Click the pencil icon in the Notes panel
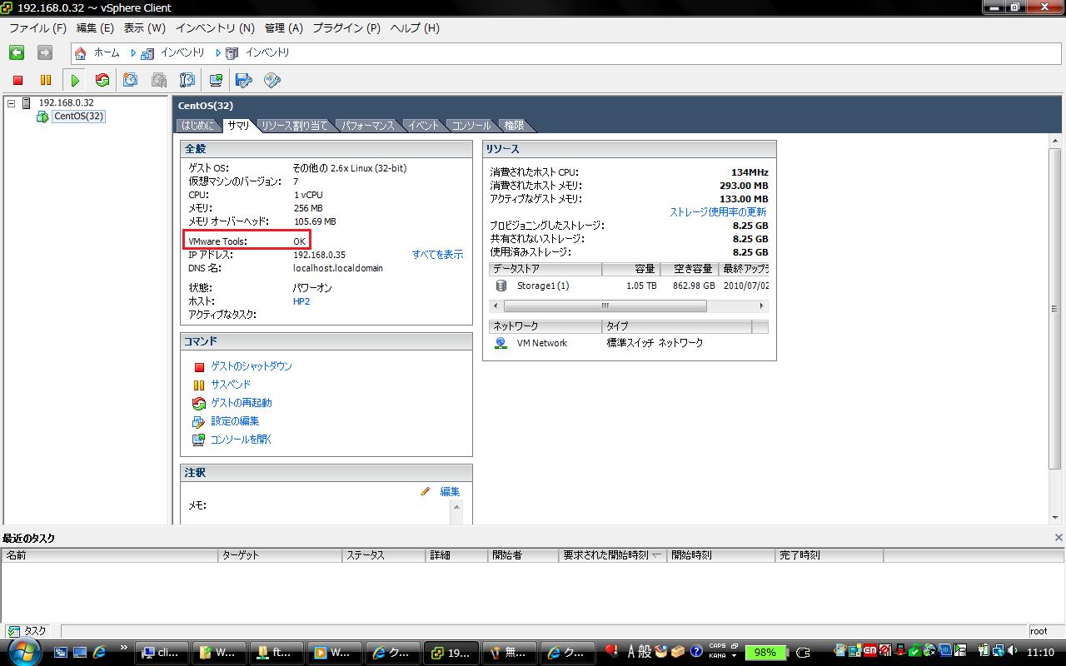Screen dimensions: 1066x666 (x=426, y=491)
